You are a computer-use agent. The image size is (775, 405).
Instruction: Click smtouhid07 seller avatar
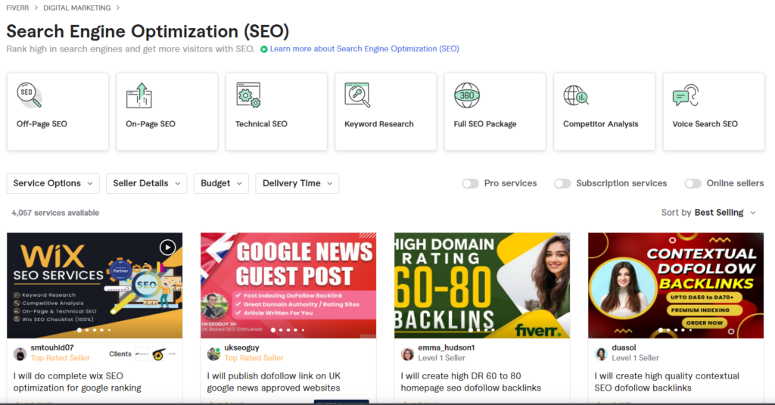(20, 354)
